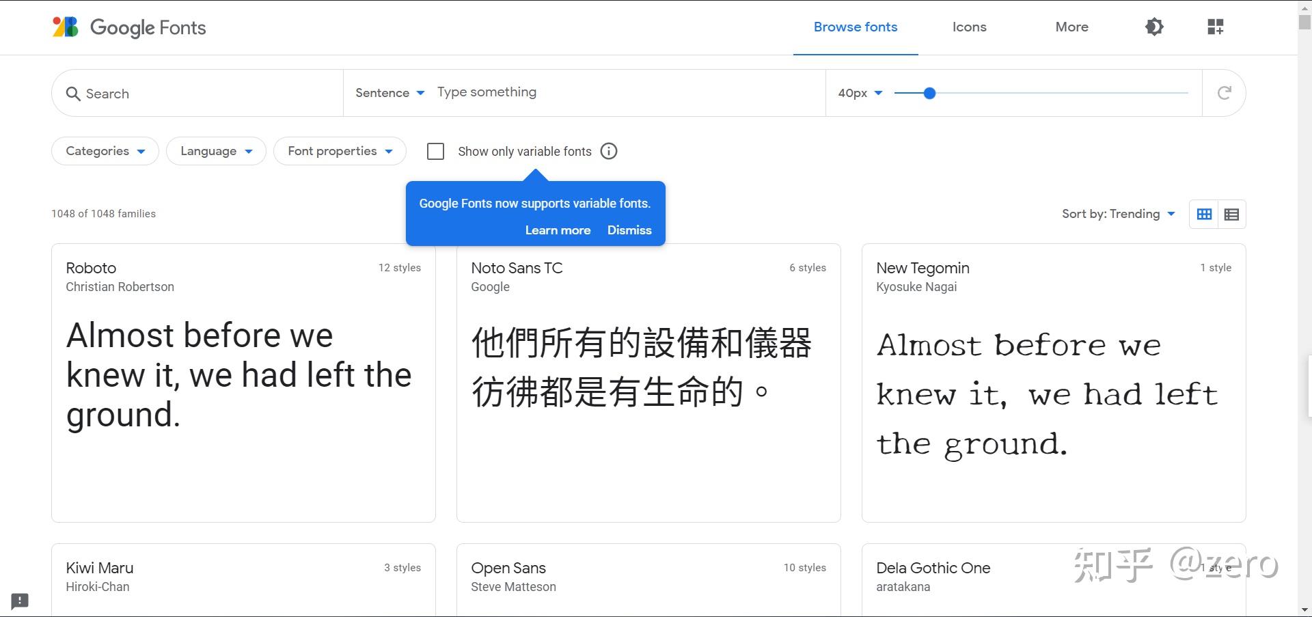
Task: Select the Browse fonts tab
Action: click(x=856, y=27)
